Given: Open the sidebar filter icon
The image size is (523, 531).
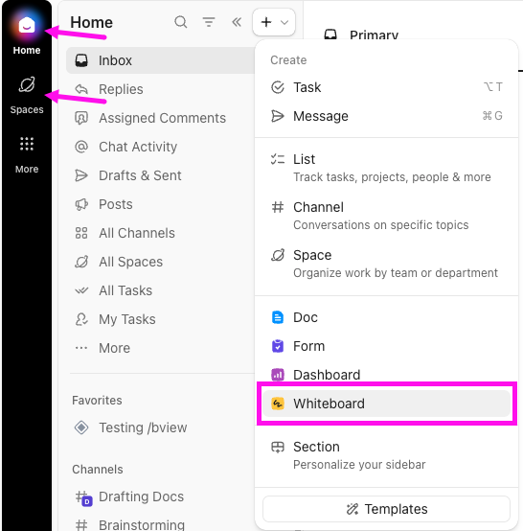Looking at the screenshot, I should pyautogui.click(x=209, y=22).
